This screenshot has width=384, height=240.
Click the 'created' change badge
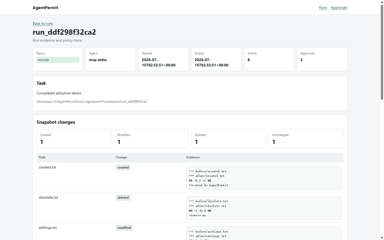123,167
